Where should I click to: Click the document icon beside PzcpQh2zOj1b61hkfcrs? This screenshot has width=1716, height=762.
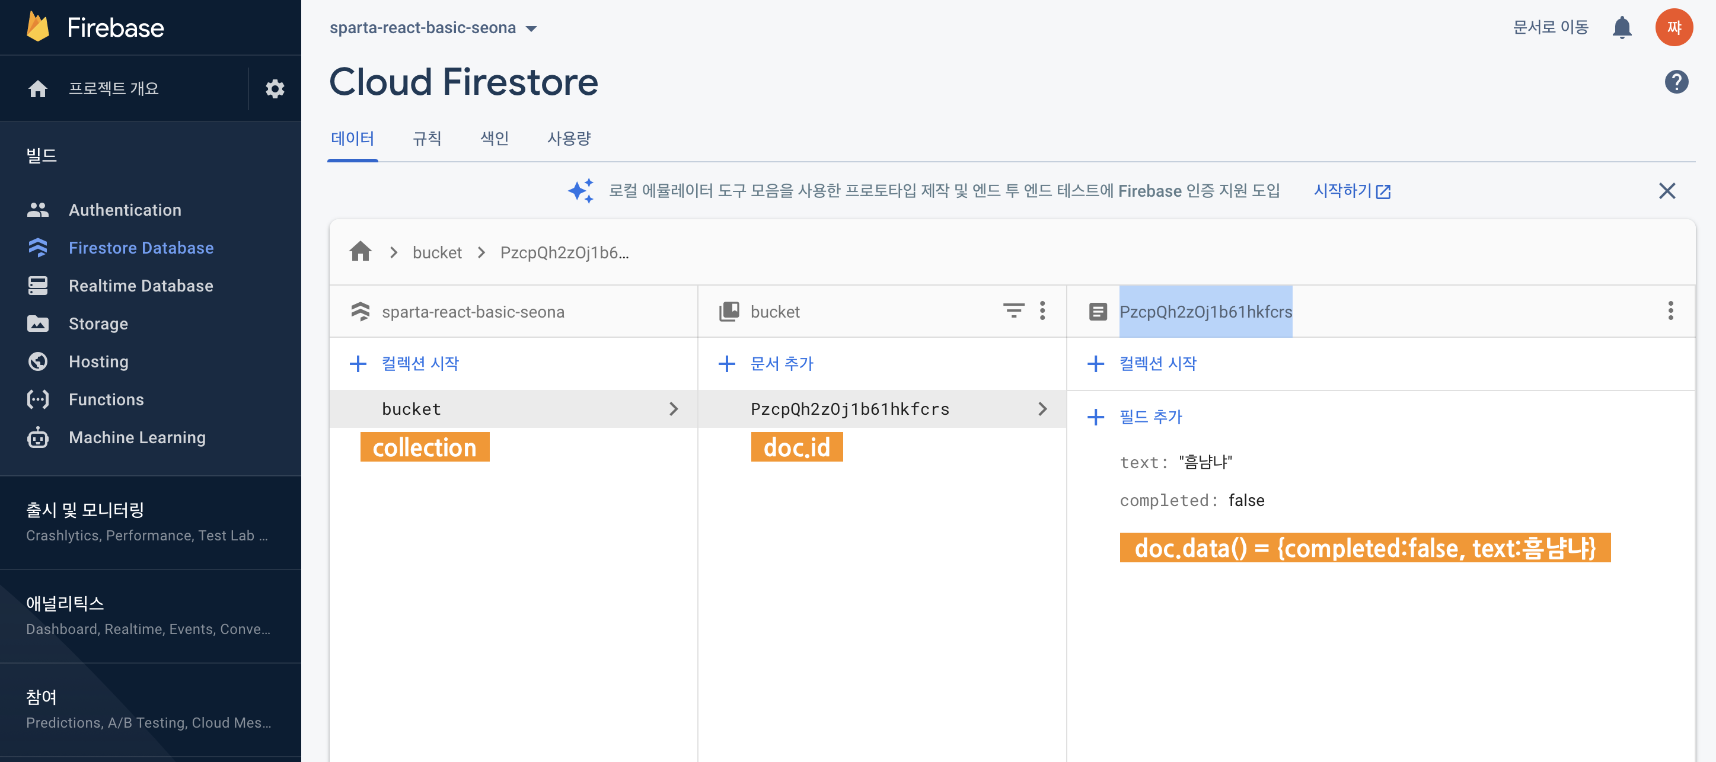pyautogui.click(x=1098, y=312)
